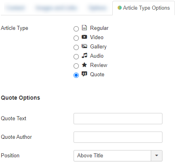175x163 pixels.
Task: Click the Audio music note icon
Action: (84, 55)
